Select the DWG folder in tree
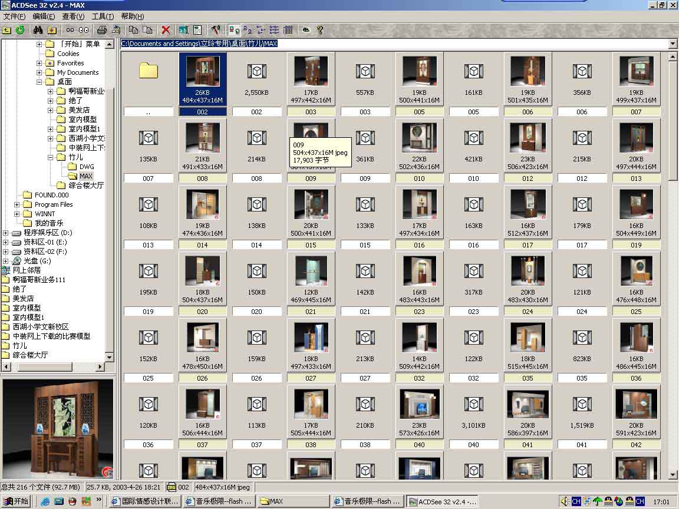679x509 pixels. pos(87,167)
